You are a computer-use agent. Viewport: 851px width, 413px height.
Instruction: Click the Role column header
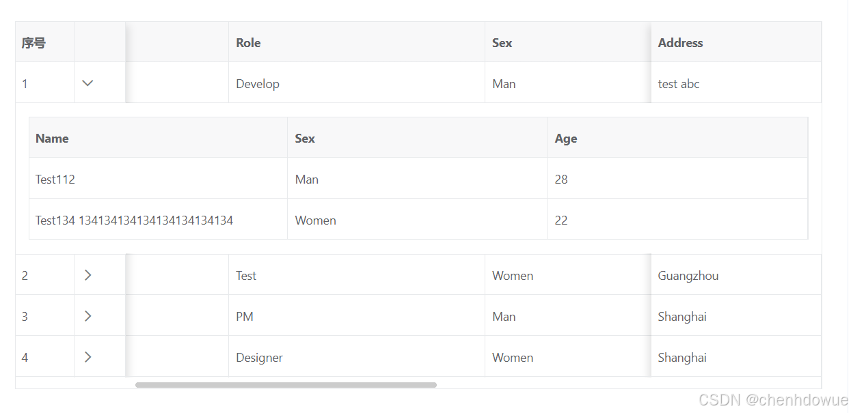coord(248,42)
